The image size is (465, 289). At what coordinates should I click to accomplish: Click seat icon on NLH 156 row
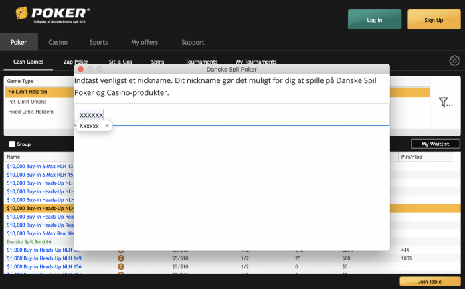point(121,267)
